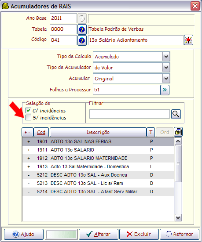Click the help lookup icon beside Tabela

82,29
